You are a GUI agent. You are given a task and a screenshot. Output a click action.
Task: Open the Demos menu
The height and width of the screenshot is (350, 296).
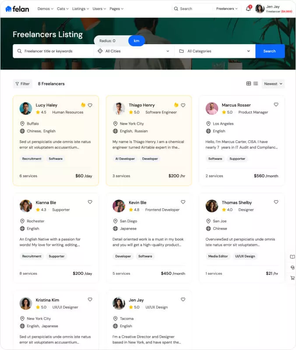pos(46,9)
